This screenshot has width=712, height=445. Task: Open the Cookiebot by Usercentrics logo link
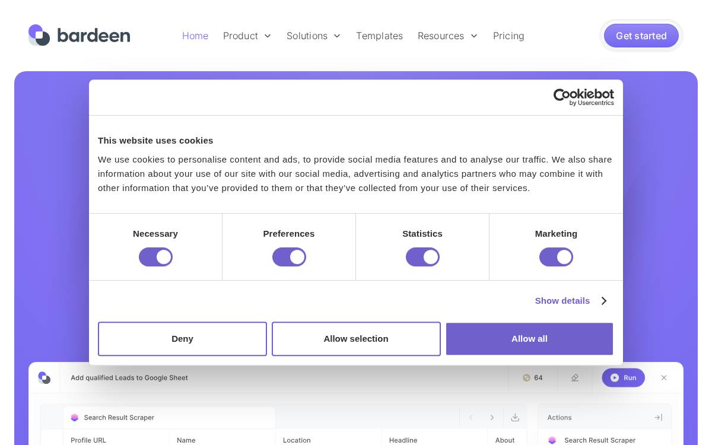(x=584, y=97)
